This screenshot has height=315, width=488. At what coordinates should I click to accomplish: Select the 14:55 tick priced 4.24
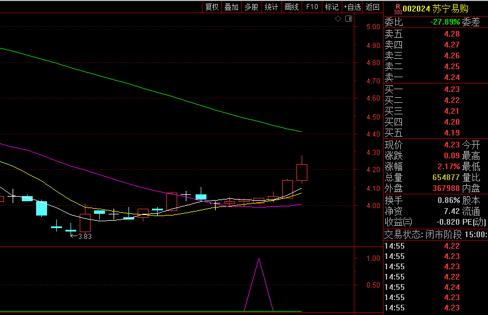point(452,287)
